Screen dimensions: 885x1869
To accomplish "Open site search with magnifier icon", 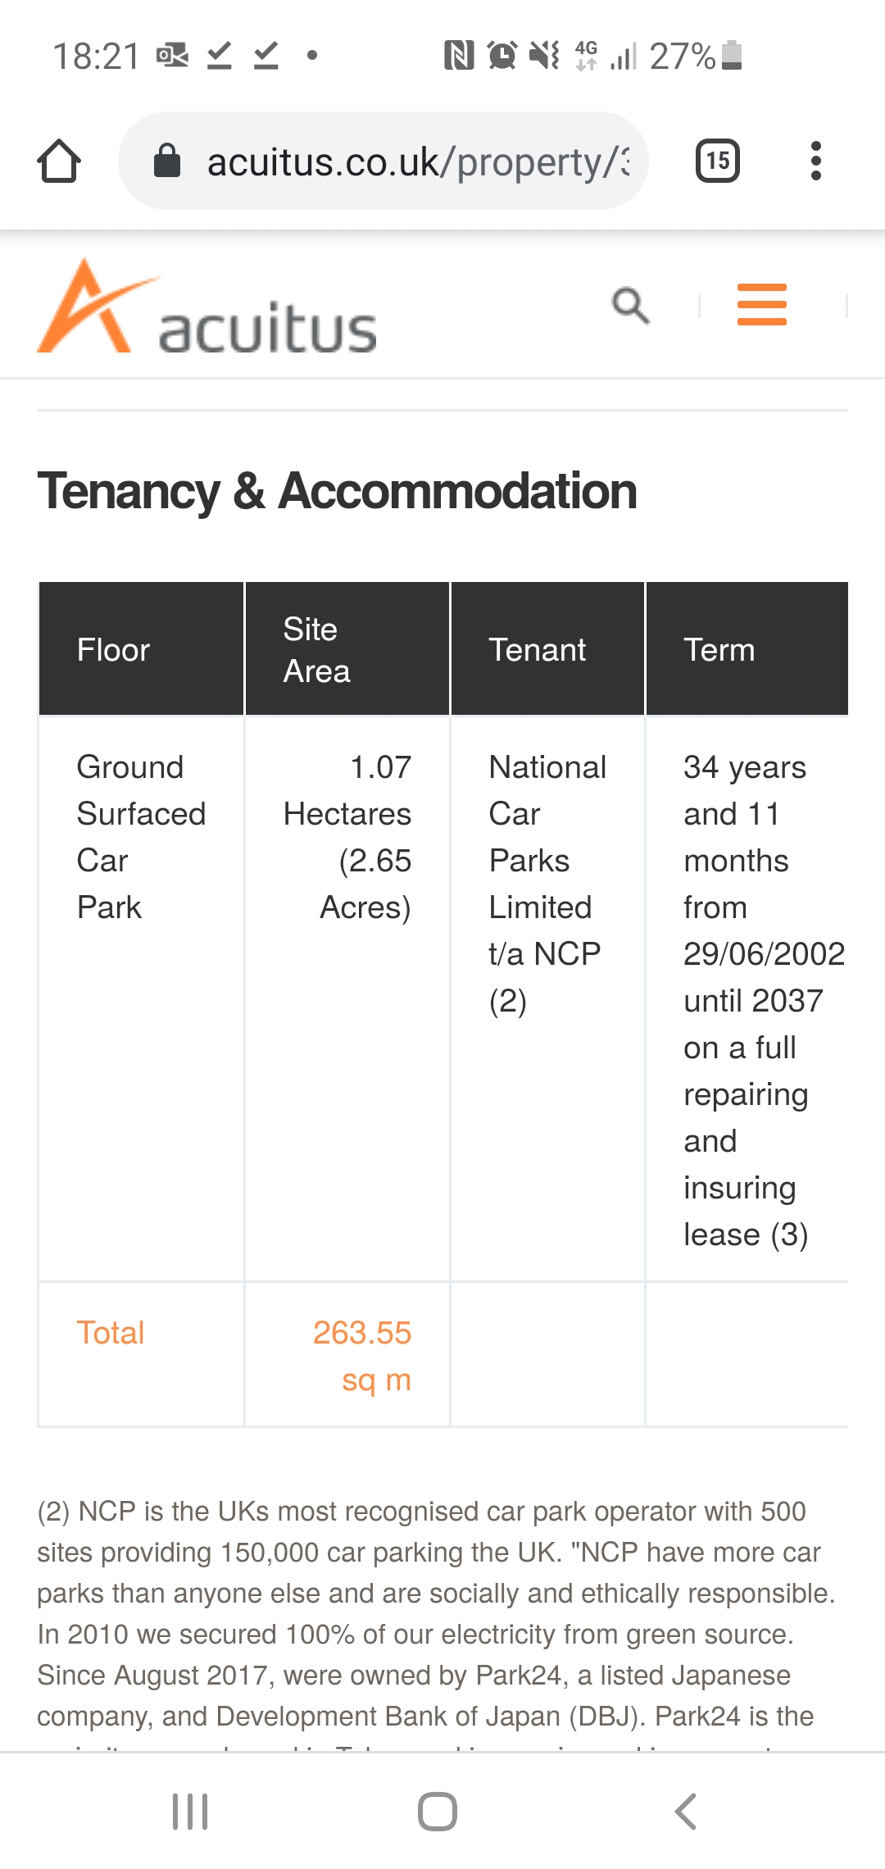I will click(x=630, y=306).
